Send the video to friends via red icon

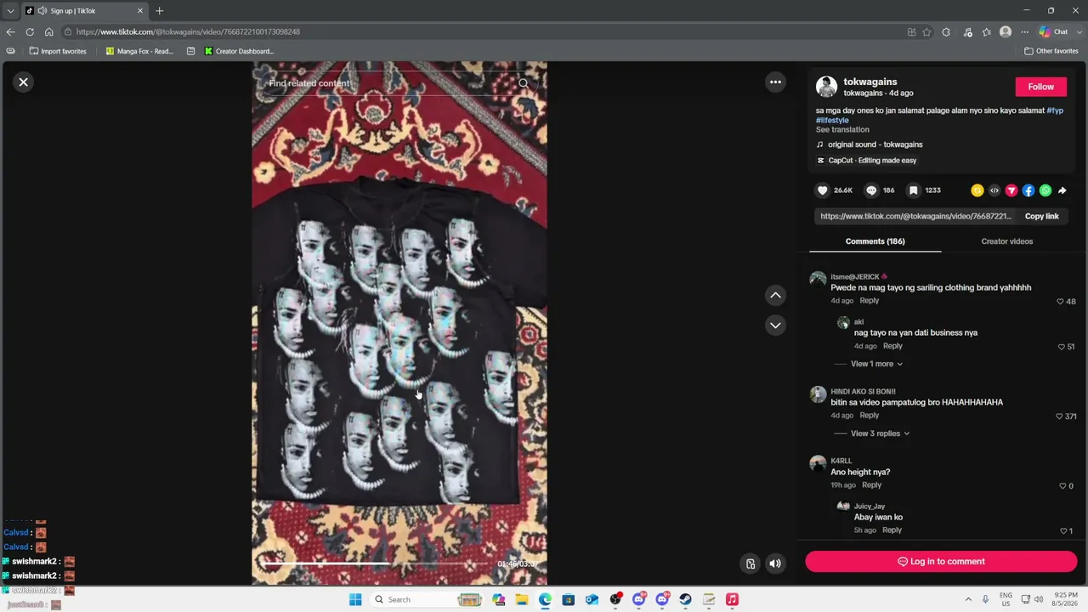point(1011,190)
